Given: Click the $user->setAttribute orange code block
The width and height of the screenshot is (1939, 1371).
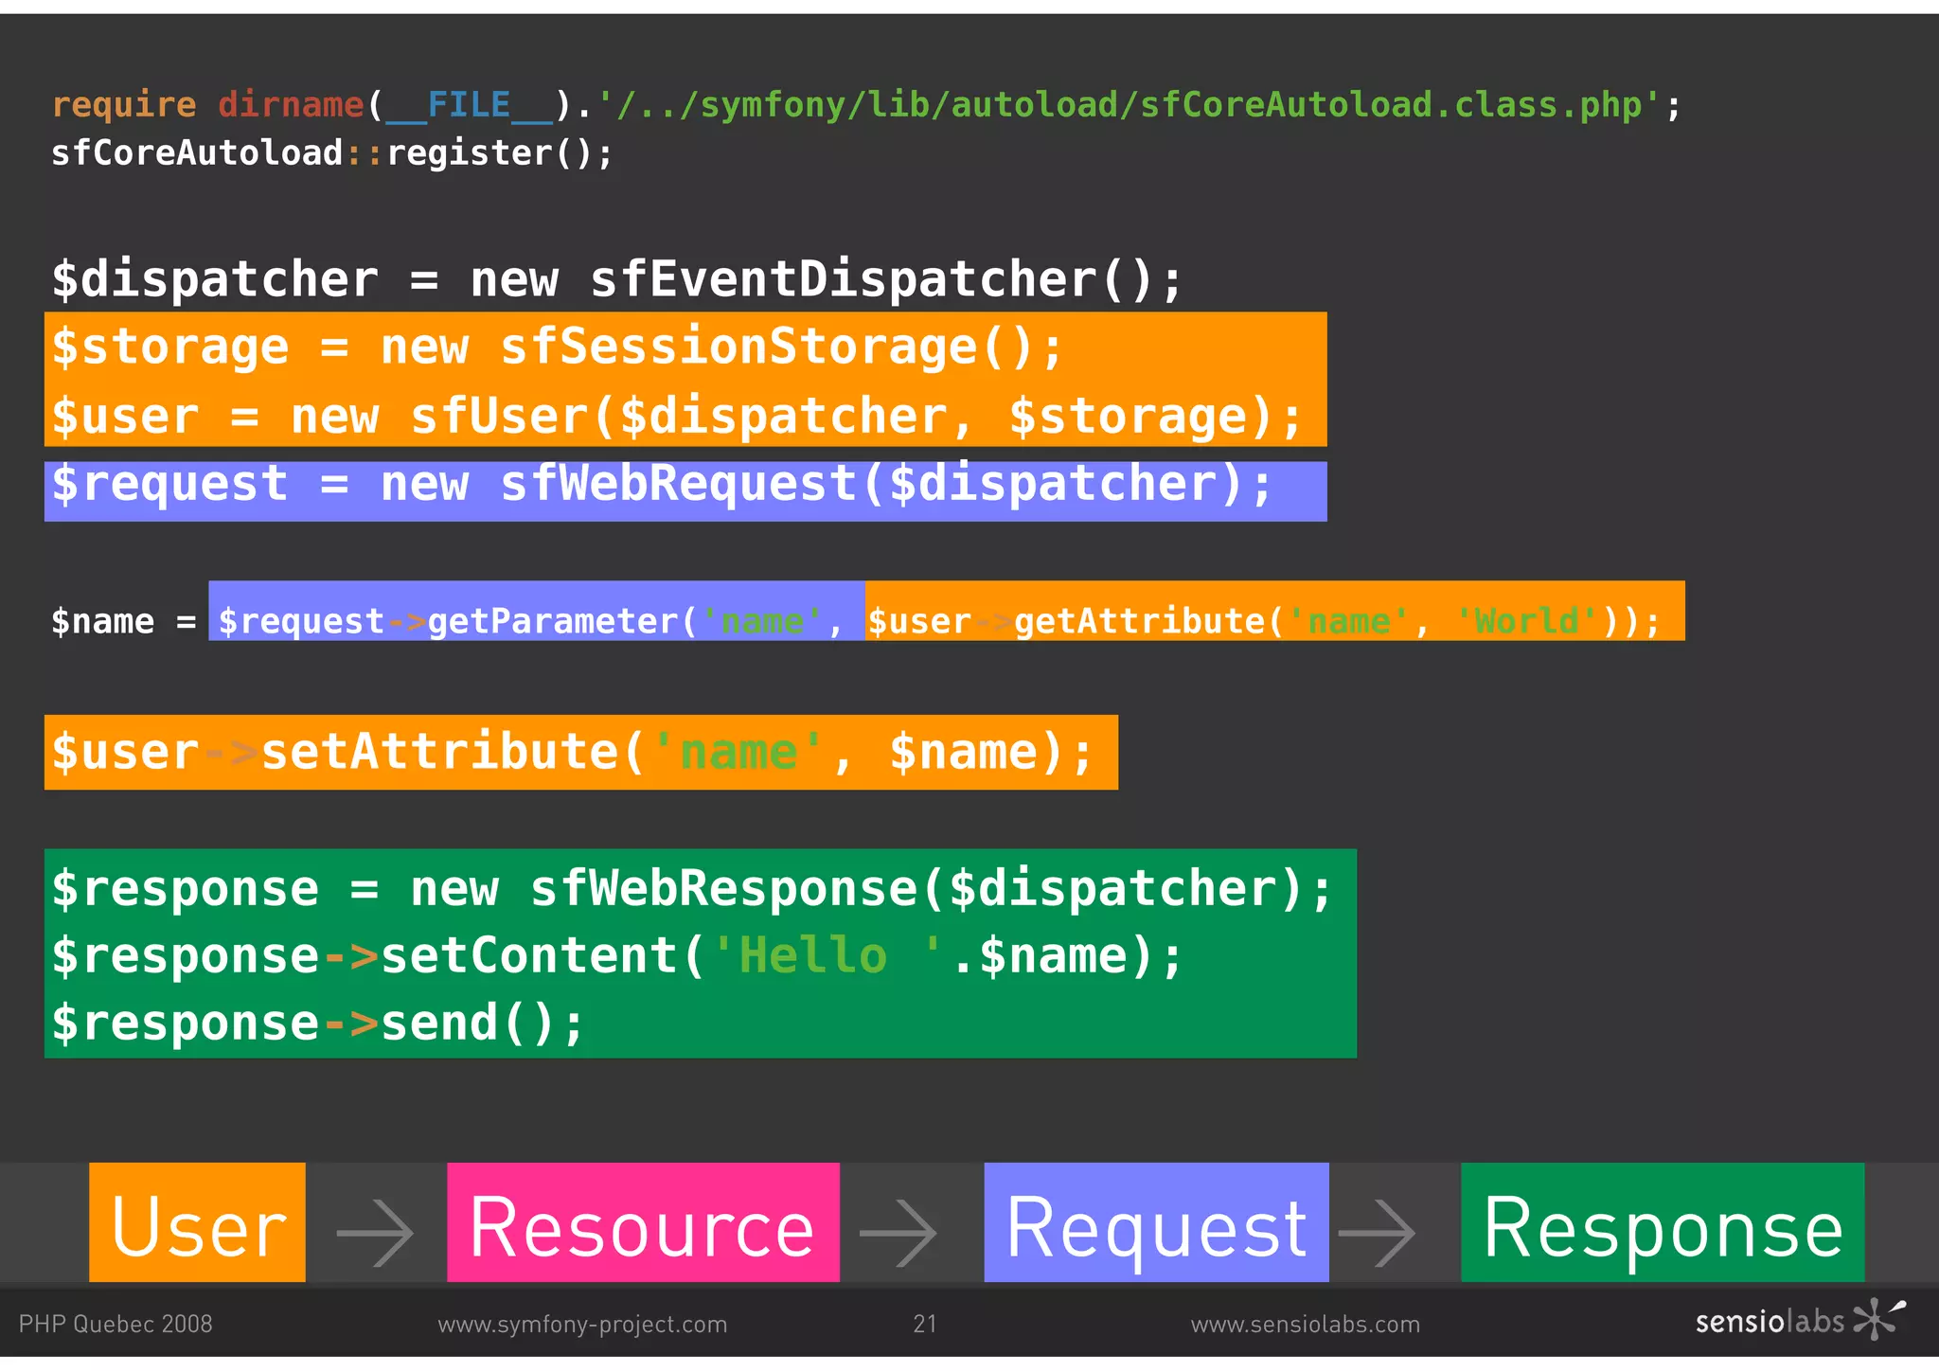Looking at the screenshot, I should [x=580, y=752].
